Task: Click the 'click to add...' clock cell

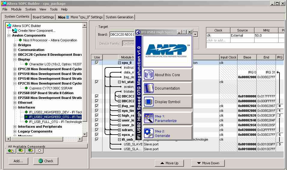Action: [218, 40]
